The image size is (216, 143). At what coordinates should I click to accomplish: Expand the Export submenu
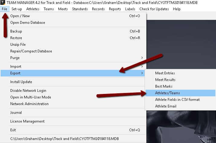tap(73, 73)
